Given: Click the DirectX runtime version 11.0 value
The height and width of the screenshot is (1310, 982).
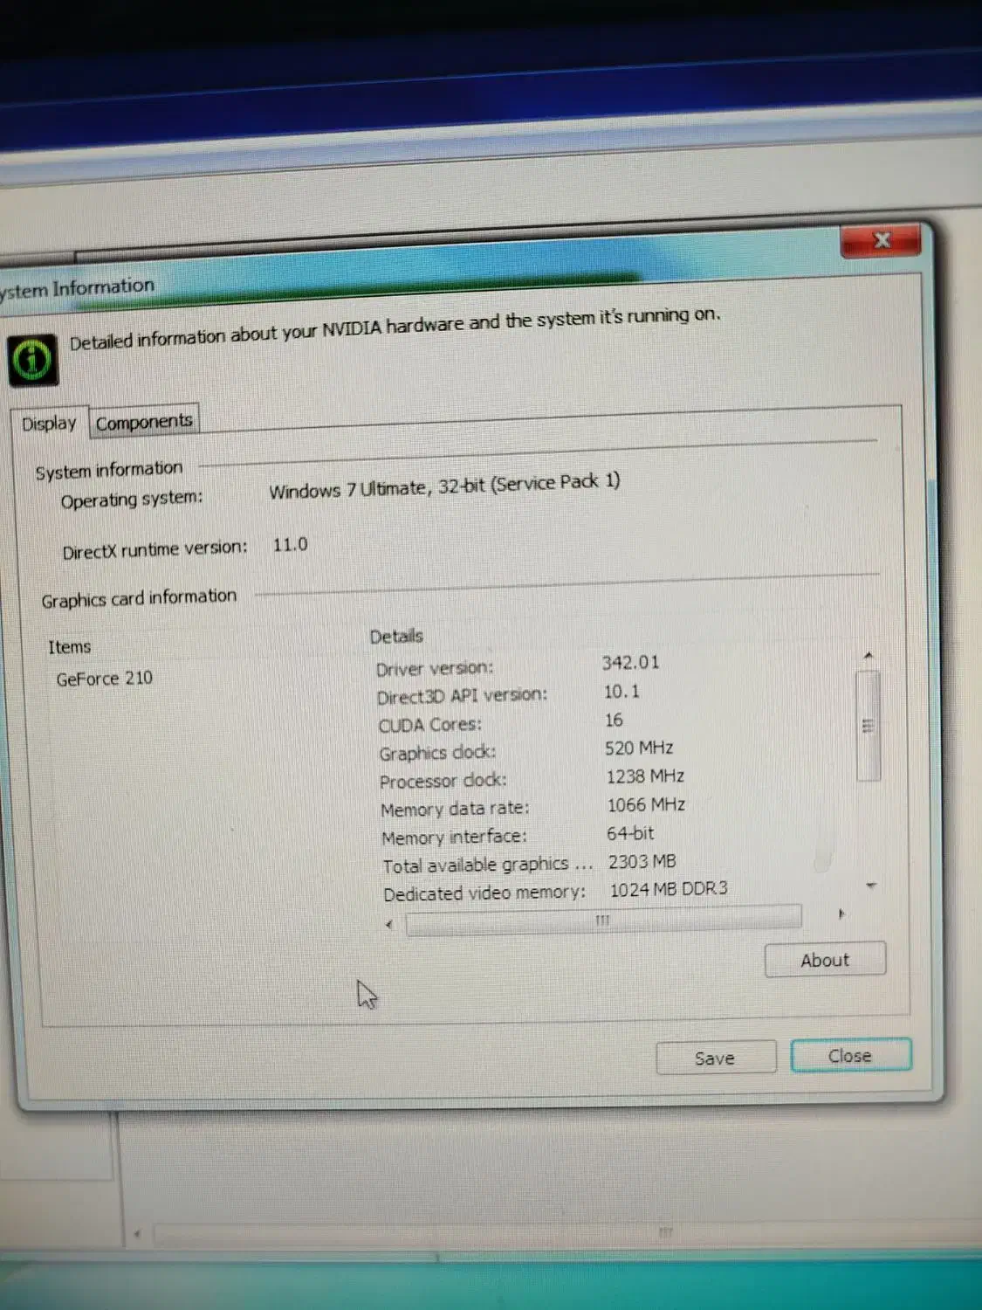Looking at the screenshot, I should click(290, 545).
